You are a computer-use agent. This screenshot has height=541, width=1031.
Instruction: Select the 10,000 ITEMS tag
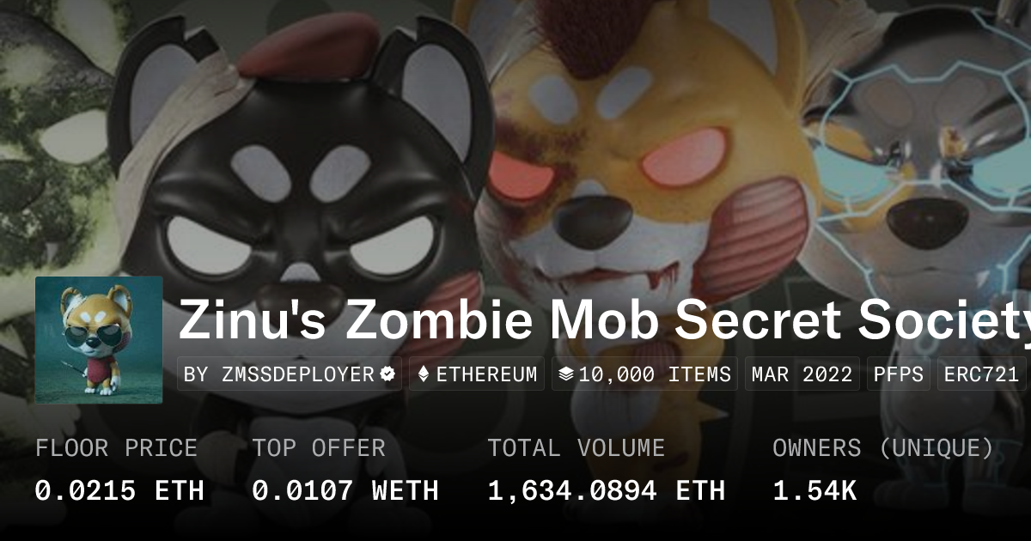click(x=644, y=374)
